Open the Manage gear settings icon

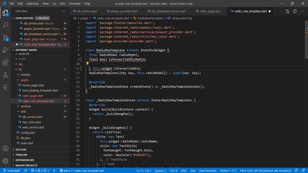point(5,161)
